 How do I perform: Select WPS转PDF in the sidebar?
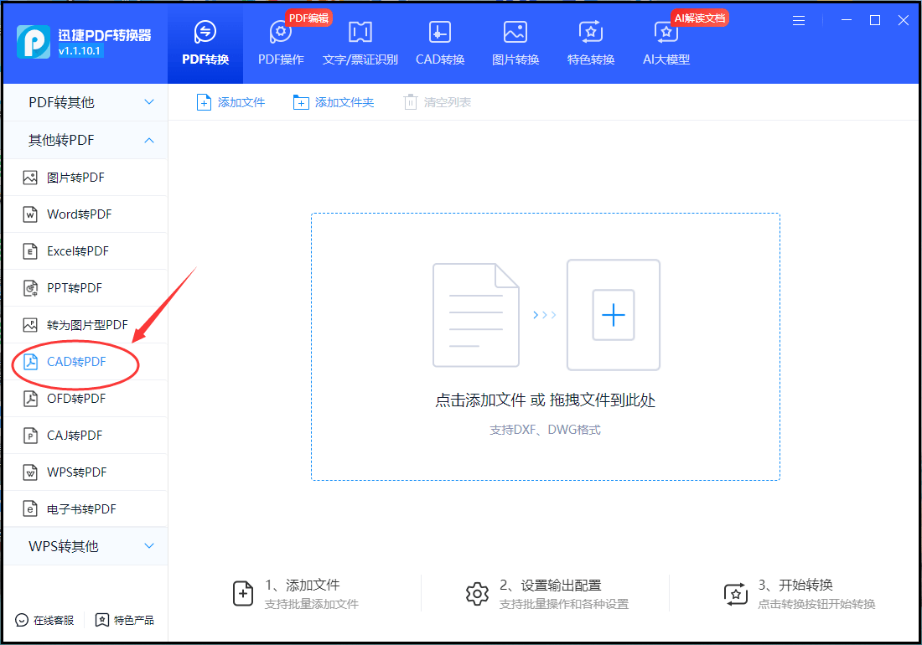85,472
